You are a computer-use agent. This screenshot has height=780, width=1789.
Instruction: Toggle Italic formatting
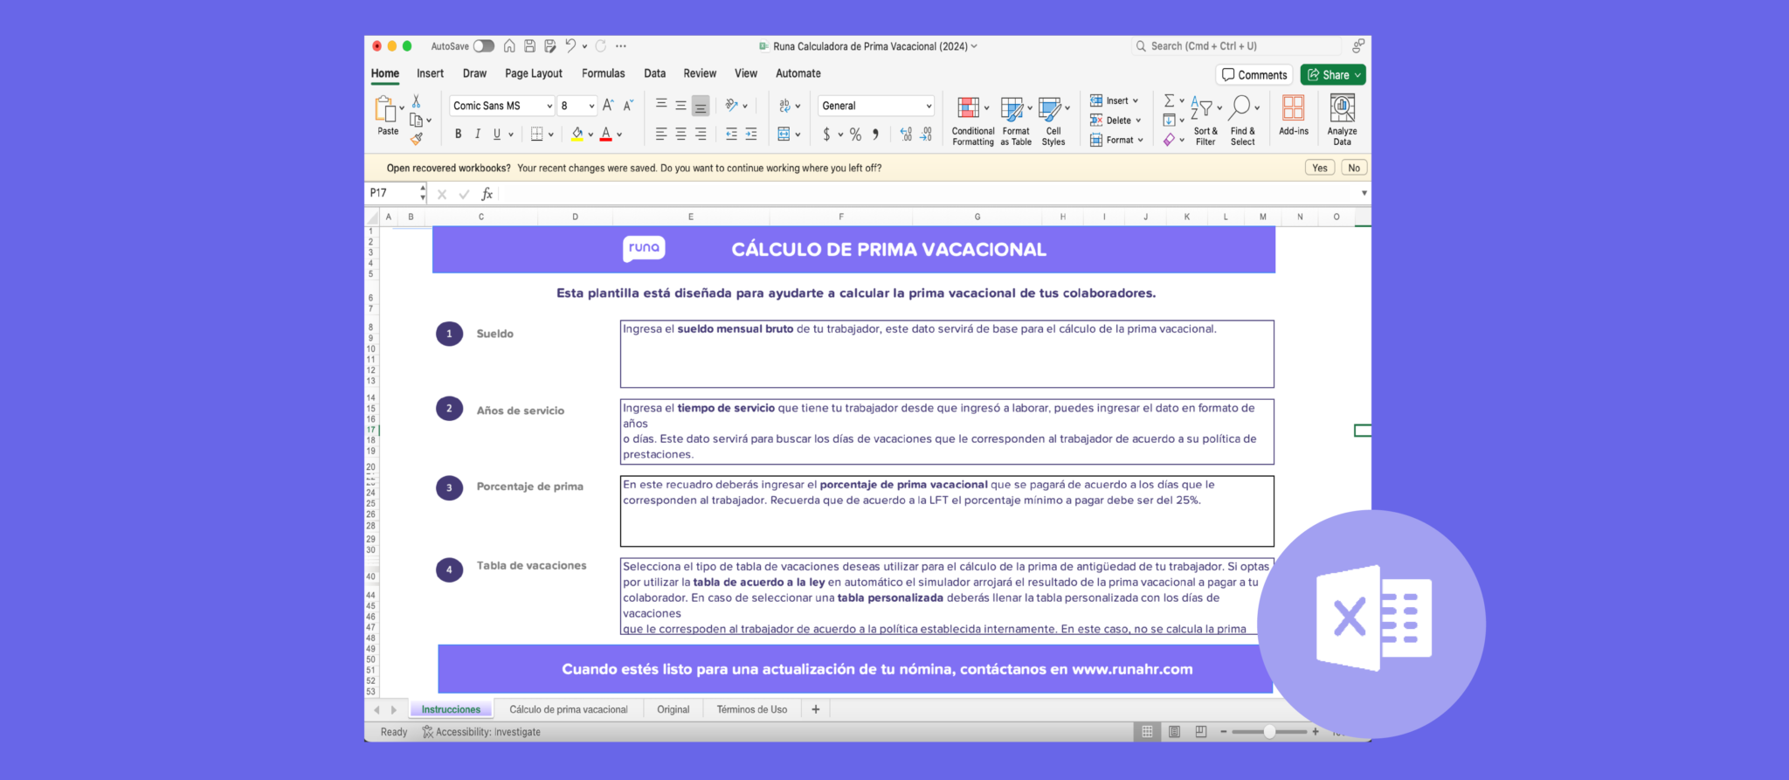coord(477,134)
